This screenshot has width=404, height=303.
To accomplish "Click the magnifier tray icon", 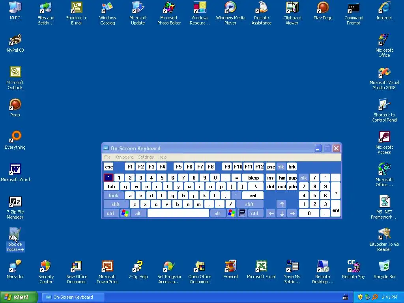I will coord(375,297).
